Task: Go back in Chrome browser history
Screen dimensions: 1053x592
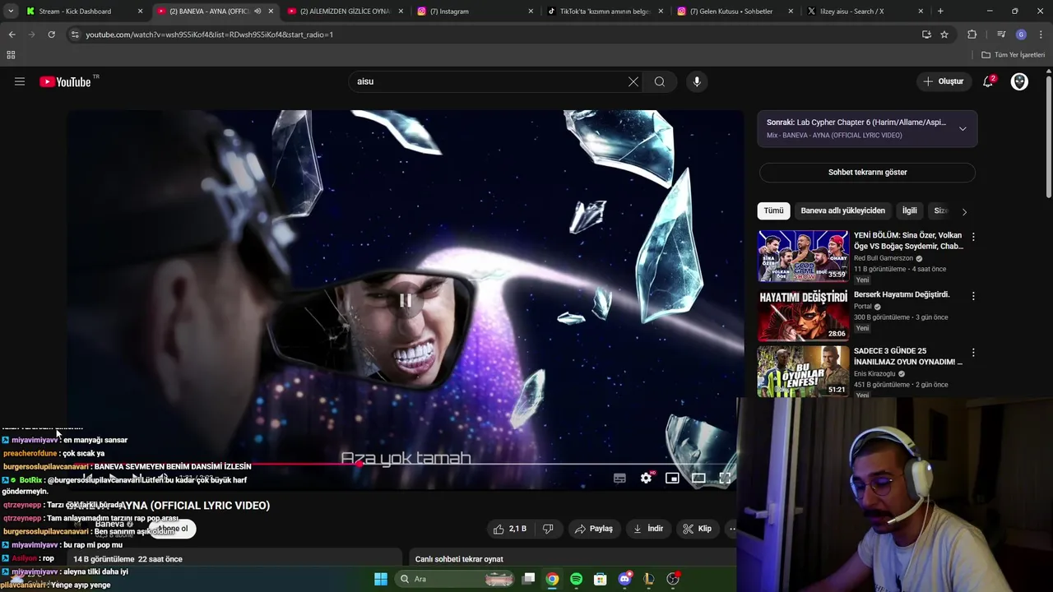Action: (12, 35)
